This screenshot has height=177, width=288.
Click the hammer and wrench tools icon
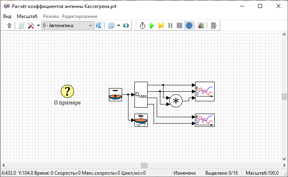tap(31, 26)
